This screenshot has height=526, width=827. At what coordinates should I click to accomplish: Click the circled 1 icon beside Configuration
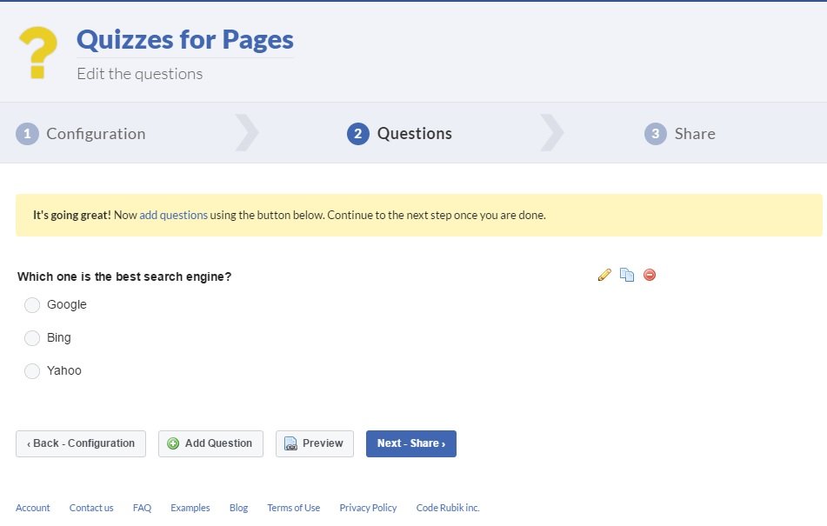[27, 133]
